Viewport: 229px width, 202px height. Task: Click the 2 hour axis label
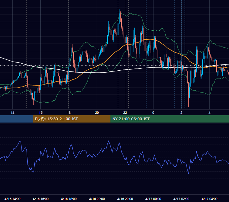click(x=182, y=113)
